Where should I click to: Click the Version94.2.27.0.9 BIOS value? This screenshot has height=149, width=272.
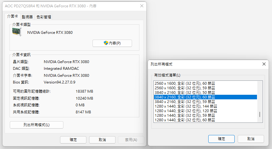coord(59,82)
